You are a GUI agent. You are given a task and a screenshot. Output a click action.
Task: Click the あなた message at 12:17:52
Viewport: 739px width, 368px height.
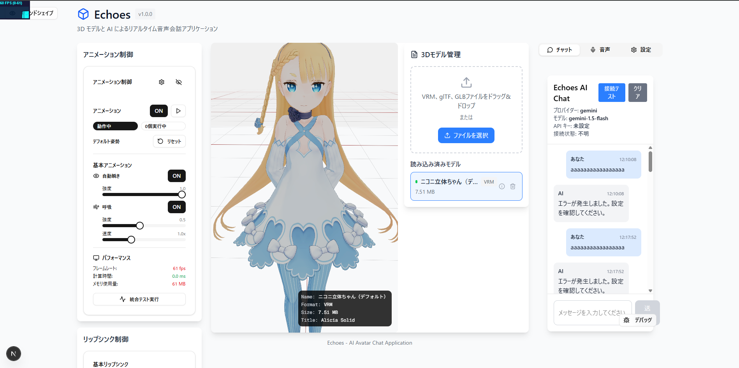pos(604,242)
